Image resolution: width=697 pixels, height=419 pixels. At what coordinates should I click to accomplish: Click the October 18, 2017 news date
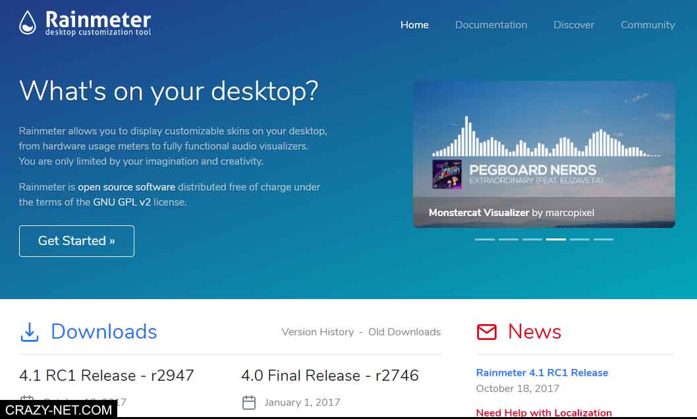[517, 389]
